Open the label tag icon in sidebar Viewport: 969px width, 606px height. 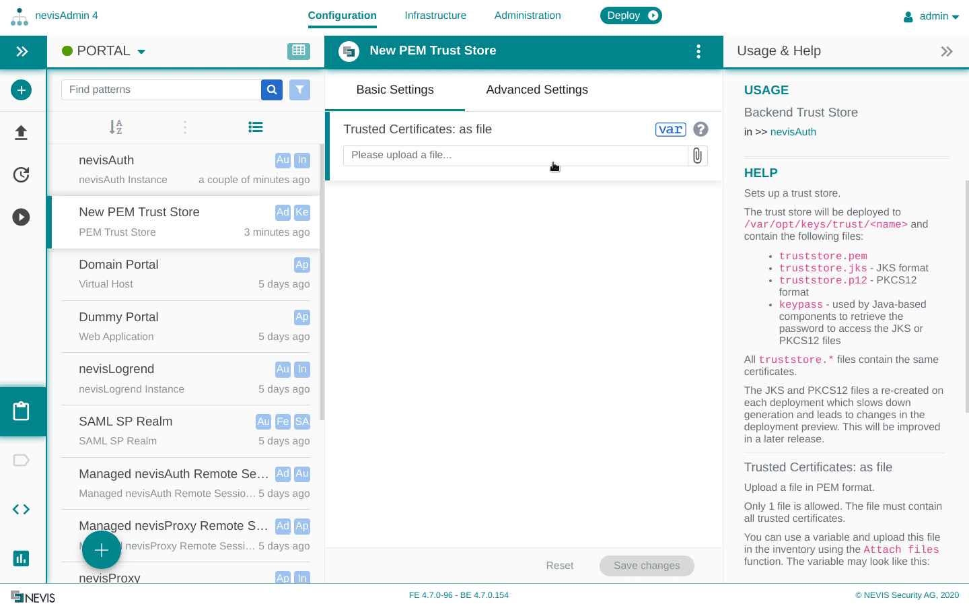click(22, 461)
